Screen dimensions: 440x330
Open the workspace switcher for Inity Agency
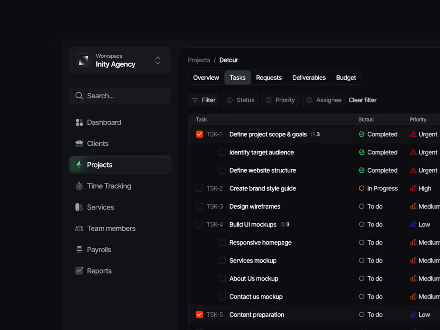click(x=158, y=60)
